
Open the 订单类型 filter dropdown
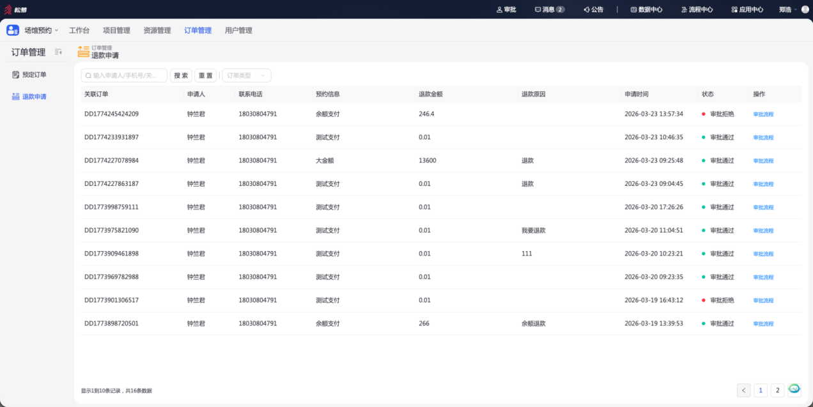247,75
